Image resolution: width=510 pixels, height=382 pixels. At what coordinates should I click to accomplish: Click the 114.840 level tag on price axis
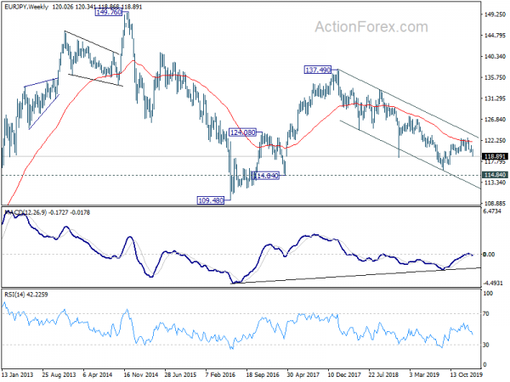point(495,175)
